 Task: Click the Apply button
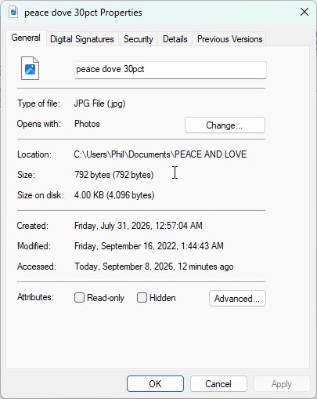point(282,384)
